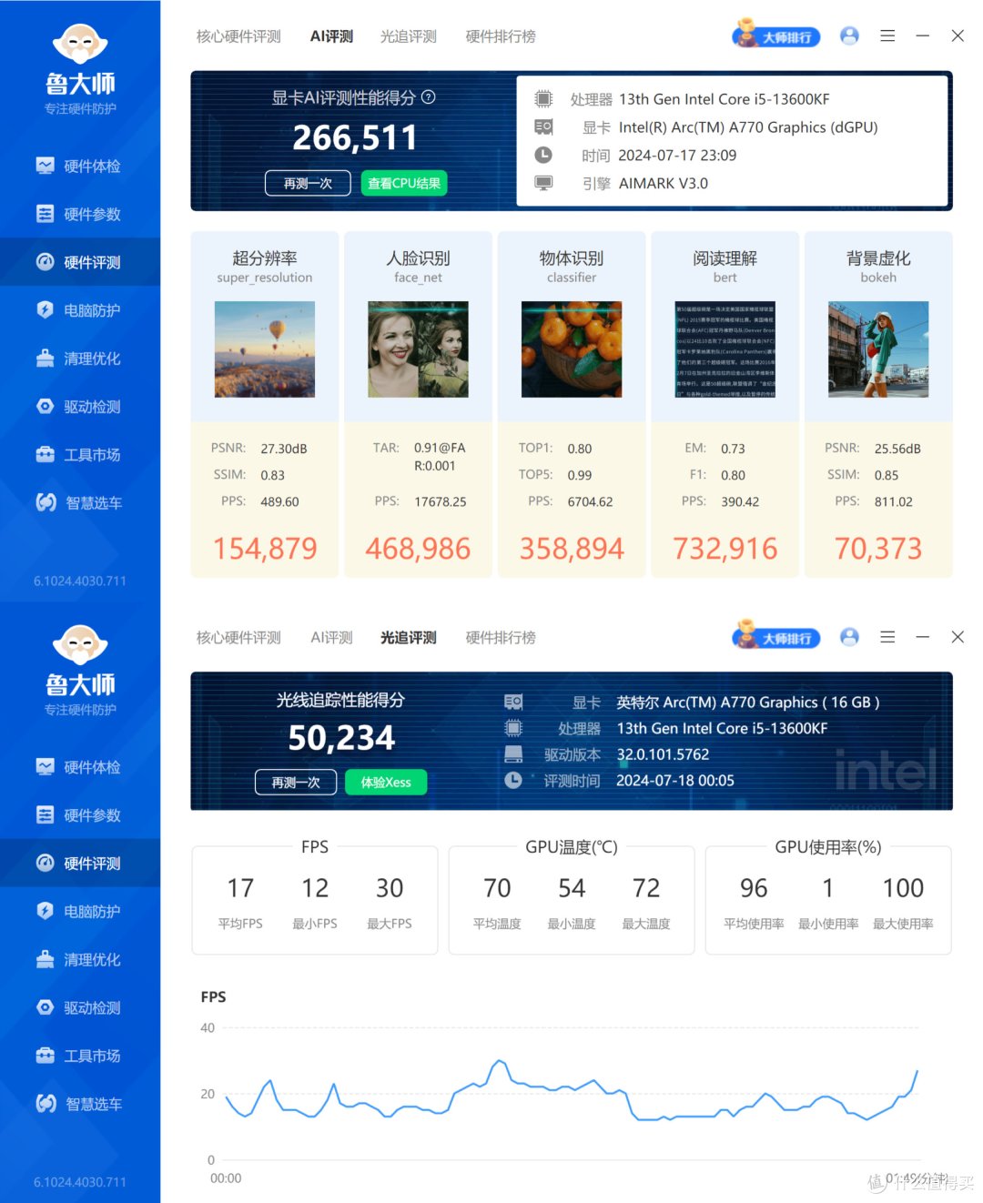Open 驱动检测 in the AI评测 window sidebar
The height and width of the screenshot is (1203, 983).
coord(80,407)
